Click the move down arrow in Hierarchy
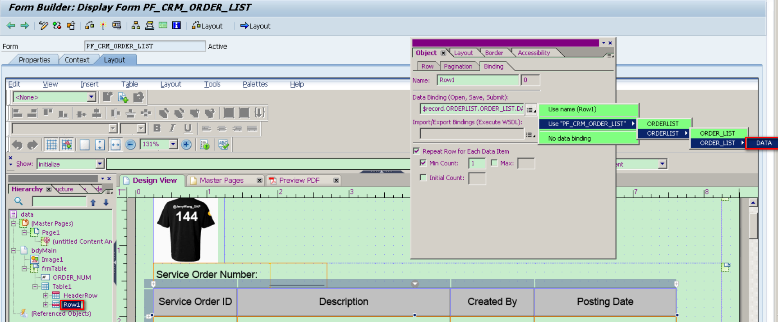This screenshot has height=322, width=778. coord(106,202)
